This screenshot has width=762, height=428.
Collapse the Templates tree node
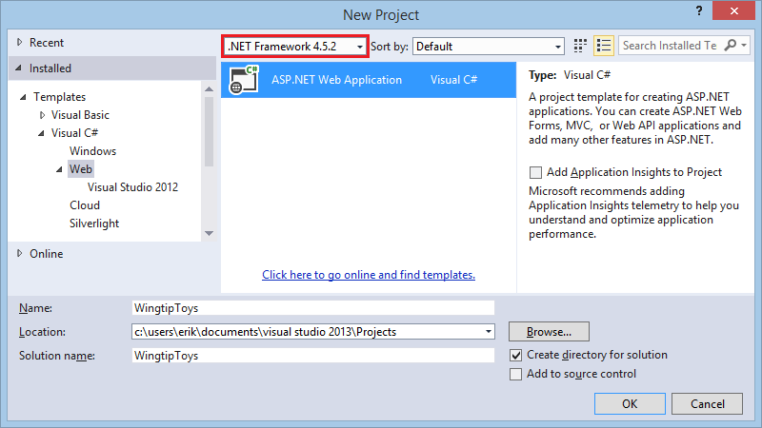tap(23, 97)
